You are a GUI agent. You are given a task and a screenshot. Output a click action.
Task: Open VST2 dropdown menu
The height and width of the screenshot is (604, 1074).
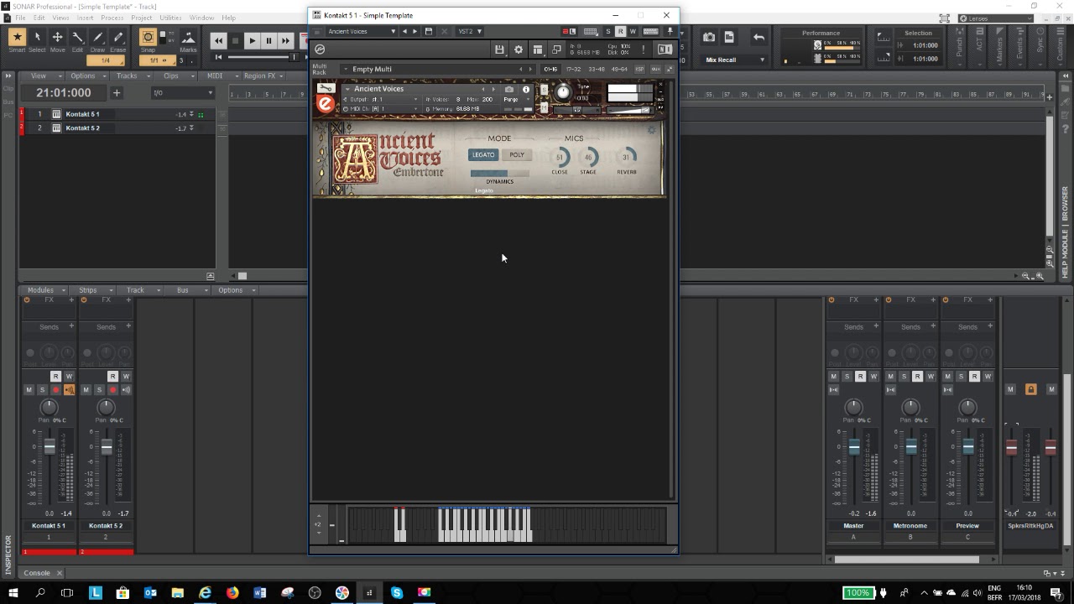[469, 31]
